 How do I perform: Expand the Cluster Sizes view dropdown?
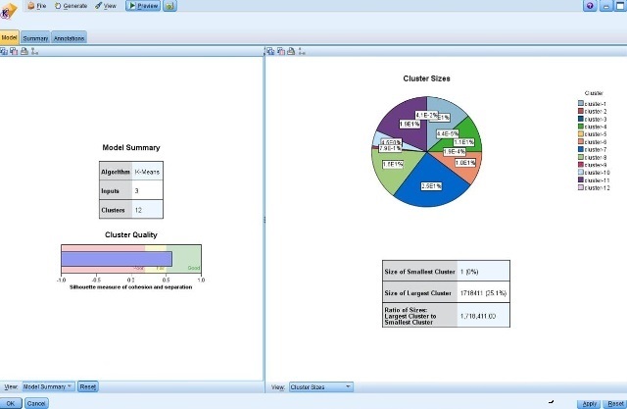321,387
